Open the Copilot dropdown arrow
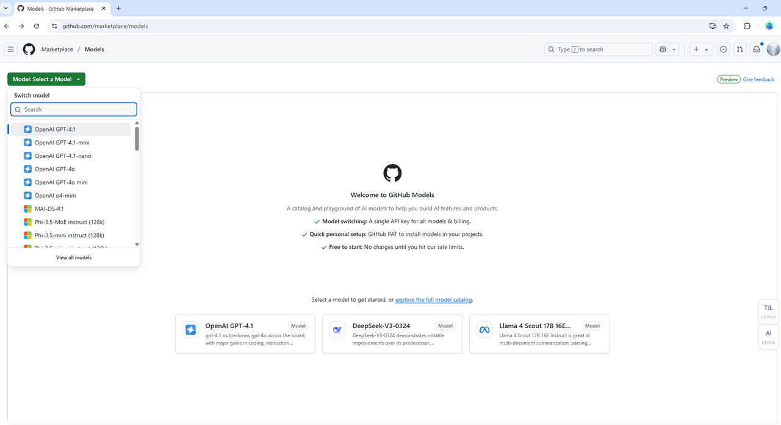The image size is (781, 425). coord(674,49)
